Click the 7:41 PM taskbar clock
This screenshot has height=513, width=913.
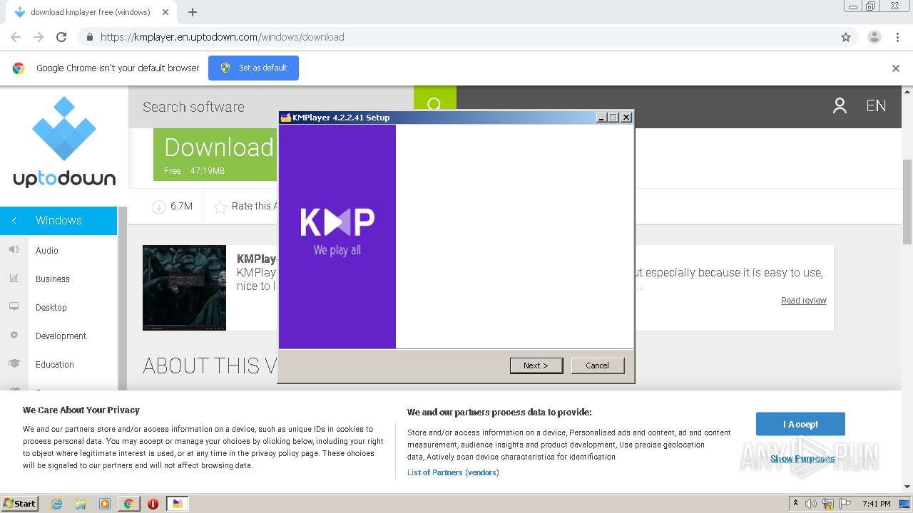point(876,504)
